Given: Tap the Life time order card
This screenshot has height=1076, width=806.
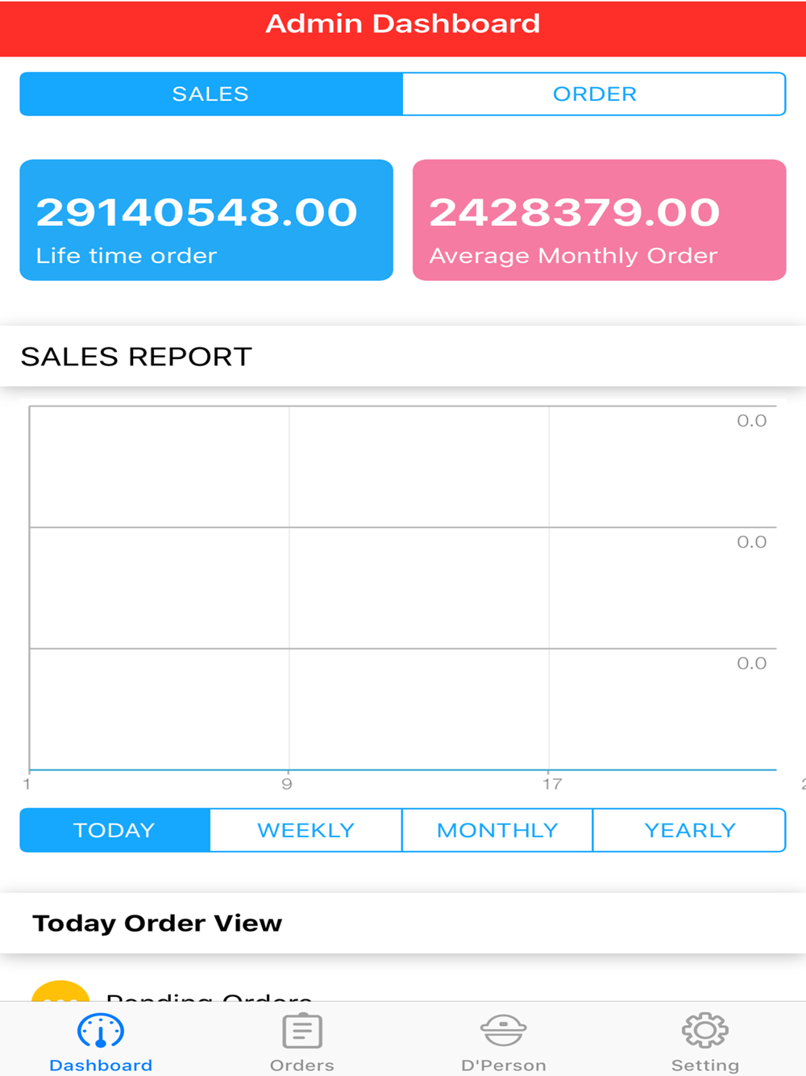Looking at the screenshot, I should 206,220.
